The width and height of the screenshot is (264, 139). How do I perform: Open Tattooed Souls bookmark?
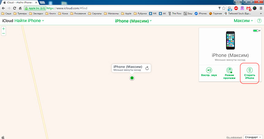(x=238, y=14)
